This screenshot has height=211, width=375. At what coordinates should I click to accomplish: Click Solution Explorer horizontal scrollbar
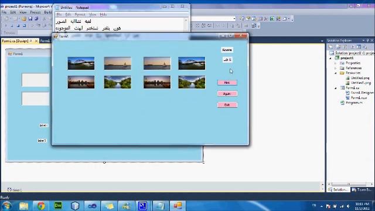click(x=351, y=184)
